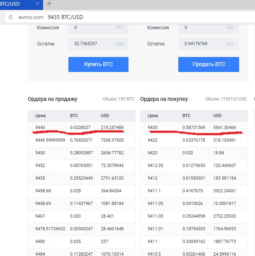
Task: Click the exmo.com address bar
Action: coord(130,17)
